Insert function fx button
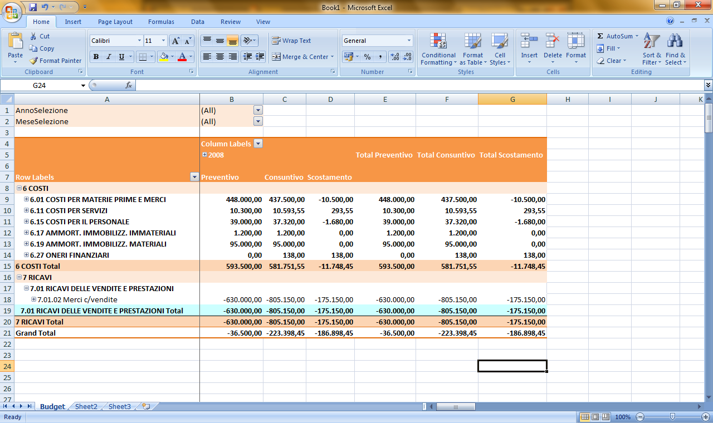This screenshot has height=423, width=713. pyautogui.click(x=128, y=85)
